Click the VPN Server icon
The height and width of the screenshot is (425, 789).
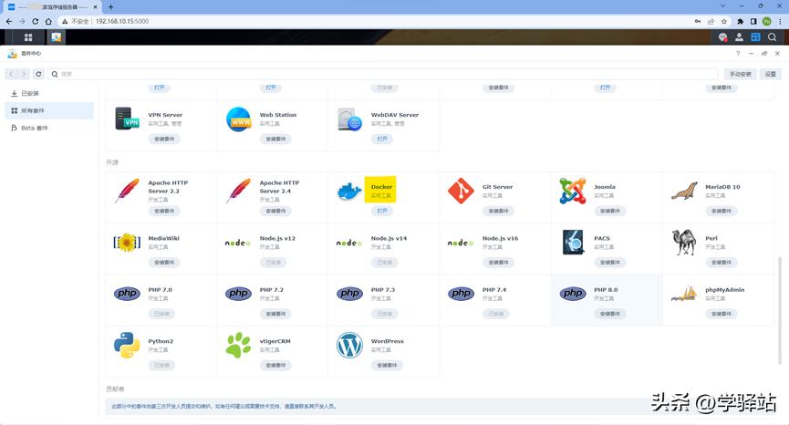127,119
